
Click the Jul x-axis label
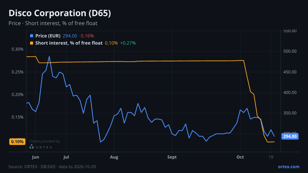[x=66, y=157]
